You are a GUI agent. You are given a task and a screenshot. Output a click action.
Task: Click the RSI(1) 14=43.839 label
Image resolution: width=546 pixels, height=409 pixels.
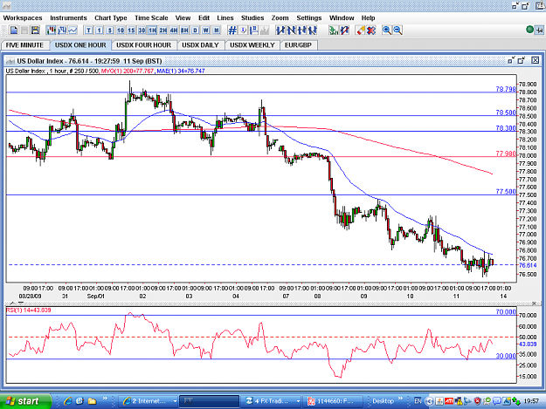tap(29, 310)
